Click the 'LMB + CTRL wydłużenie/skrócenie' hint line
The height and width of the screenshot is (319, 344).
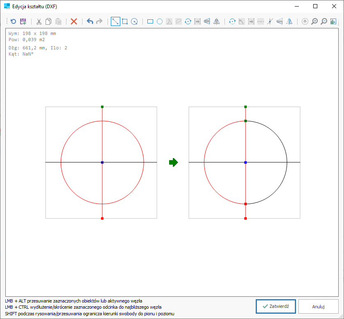(x=83, y=307)
